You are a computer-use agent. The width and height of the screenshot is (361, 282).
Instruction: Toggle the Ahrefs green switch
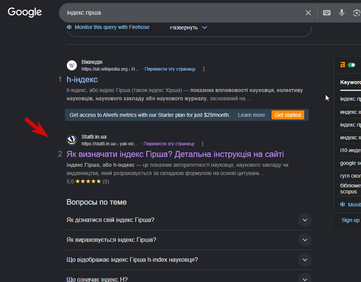click(352, 65)
